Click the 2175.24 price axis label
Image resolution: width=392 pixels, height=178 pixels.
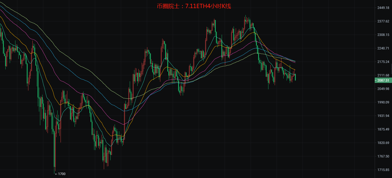pos(383,62)
